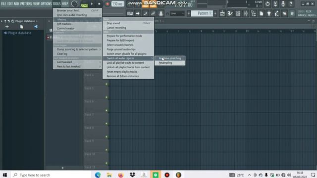Click the browser plus icon

click(7, 27)
